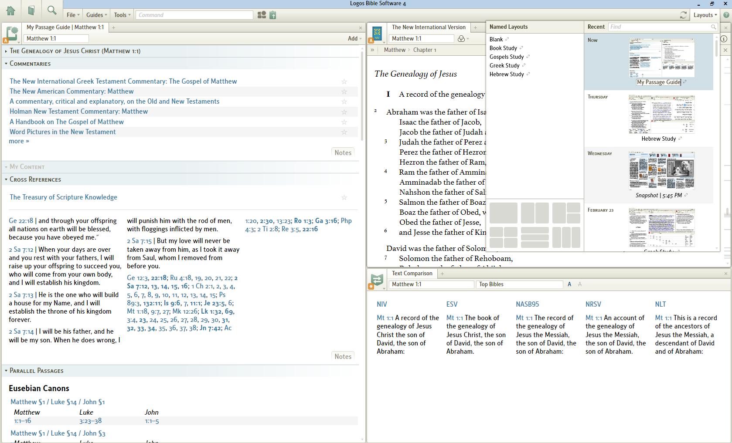Open the Guides menu
The width and height of the screenshot is (732, 443).
(x=96, y=15)
